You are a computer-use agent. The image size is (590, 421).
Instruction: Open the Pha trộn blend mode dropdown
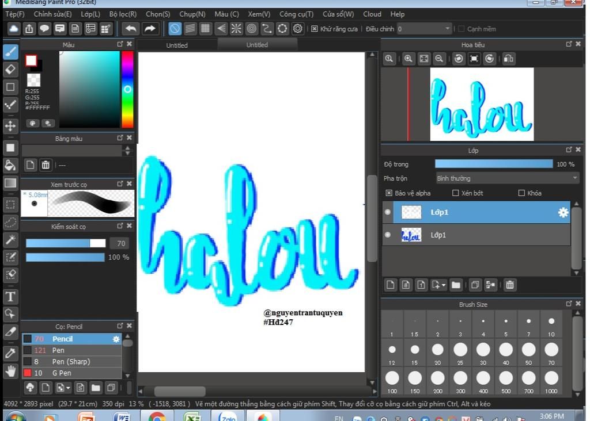[x=507, y=178]
